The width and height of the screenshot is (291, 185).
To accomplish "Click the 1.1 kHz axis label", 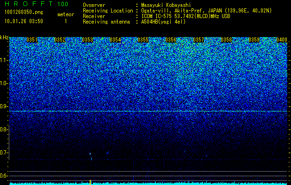I will click(x=4, y=60).
